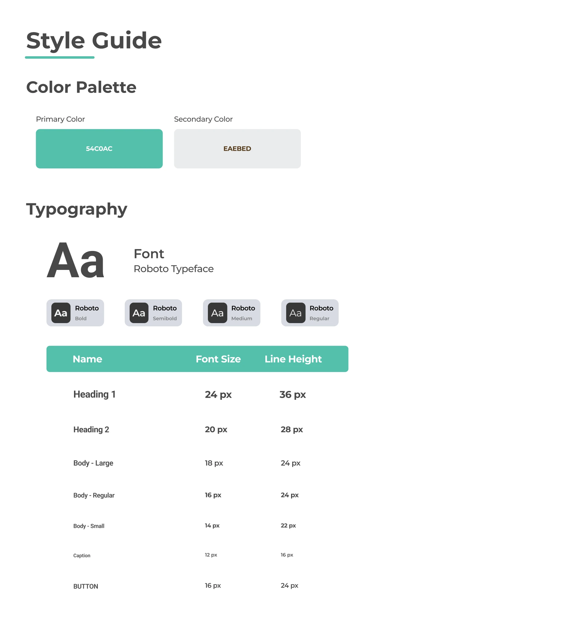Click the Line Height column header
The image size is (587, 630).
click(x=293, y=359)
